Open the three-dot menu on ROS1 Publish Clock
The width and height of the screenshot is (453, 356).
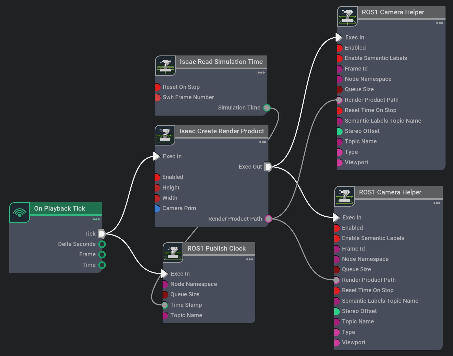coord(250,260)
